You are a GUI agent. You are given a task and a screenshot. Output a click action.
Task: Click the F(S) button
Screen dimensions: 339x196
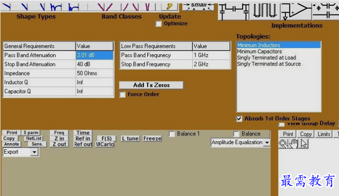106,138
